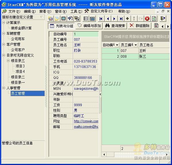The height and width of the screenshot is (165, 172).
Task: Open 员工编号 column filter dropdown
Action: click(136, 45)
